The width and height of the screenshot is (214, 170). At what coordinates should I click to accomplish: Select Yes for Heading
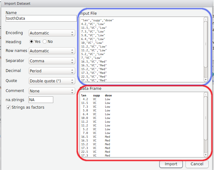pyautogui.click(x=32, y=42)
